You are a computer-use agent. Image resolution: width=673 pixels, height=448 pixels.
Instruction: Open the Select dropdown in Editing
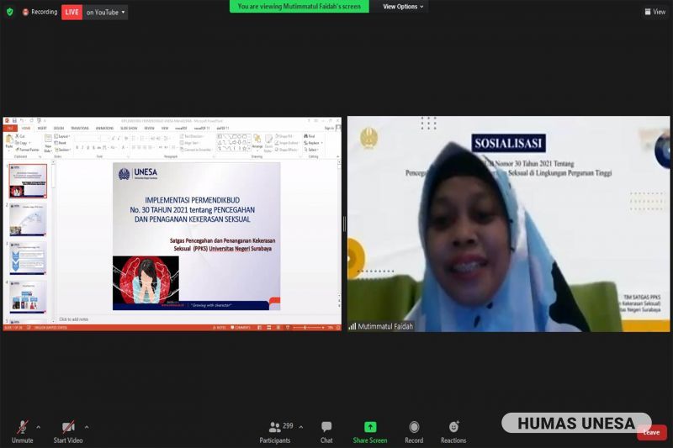coord(312,150)
